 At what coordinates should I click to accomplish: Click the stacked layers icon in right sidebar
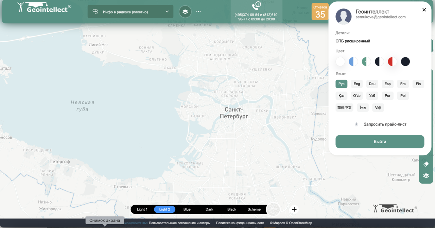tap(426, 175)
